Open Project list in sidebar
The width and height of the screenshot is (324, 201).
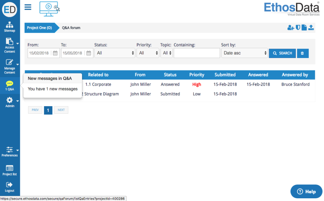click(9, 170)
